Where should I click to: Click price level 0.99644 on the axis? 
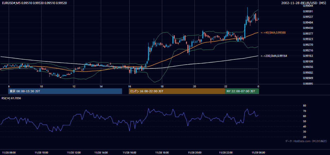pos(308,6)
